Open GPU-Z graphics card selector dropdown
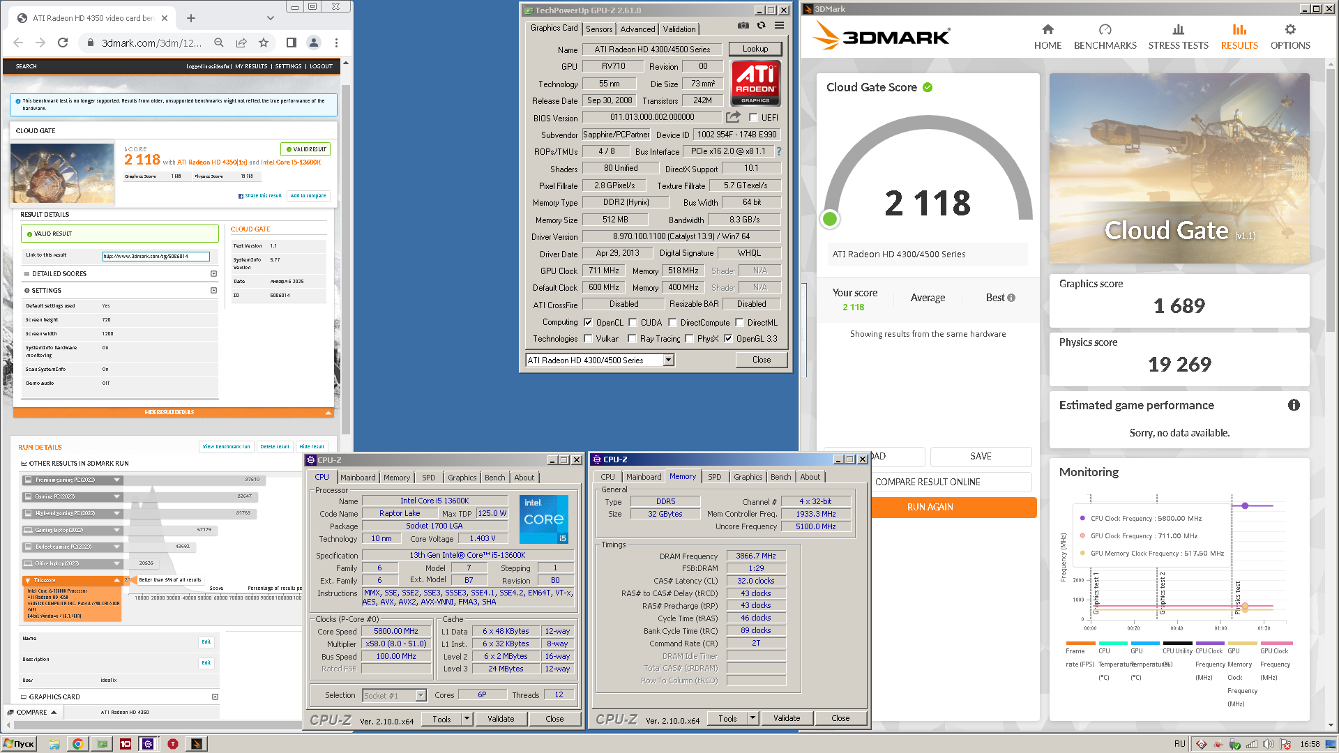Screen dimensions: 1339x753 [668, 360]
